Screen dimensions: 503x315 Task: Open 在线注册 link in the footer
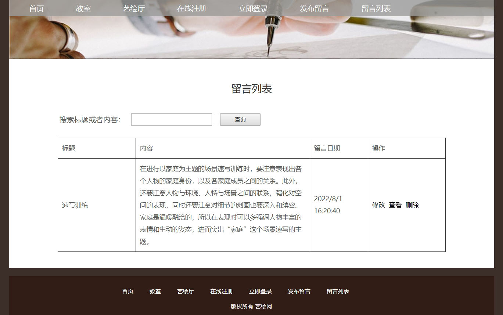[222, 292]
